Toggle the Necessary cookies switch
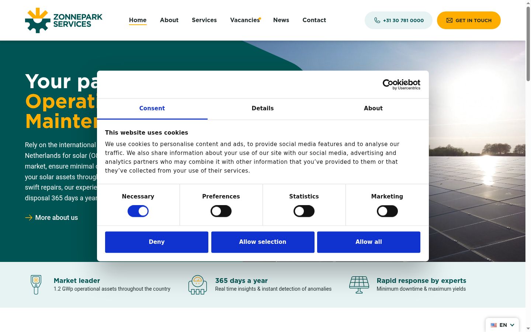531x332 pixels. tap(138, 211)
